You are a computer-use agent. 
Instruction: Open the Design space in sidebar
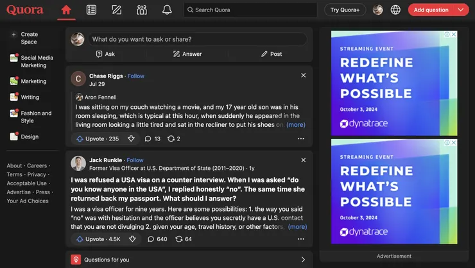coord(24,137)
